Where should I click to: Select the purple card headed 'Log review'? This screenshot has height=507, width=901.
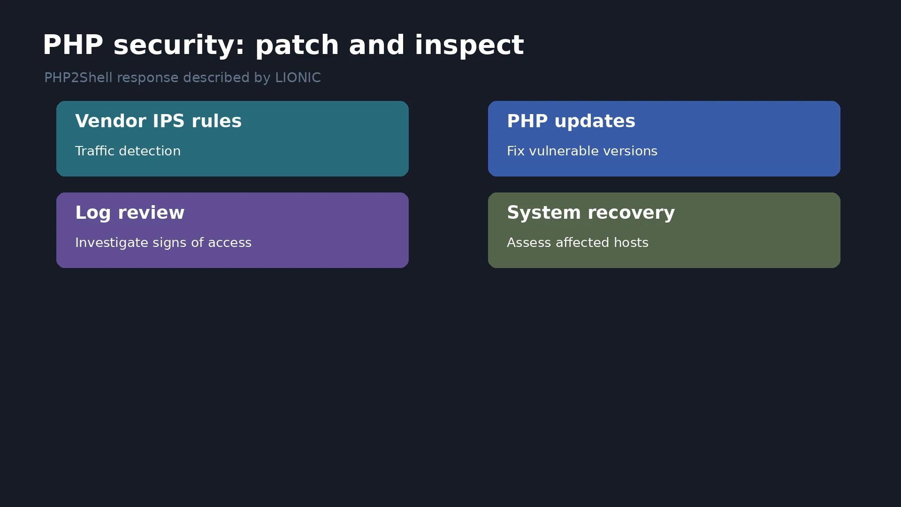tap(232, 230)
